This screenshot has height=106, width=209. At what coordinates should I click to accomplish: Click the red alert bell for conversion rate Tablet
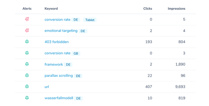pyautogui.click(x=27, y=19)
